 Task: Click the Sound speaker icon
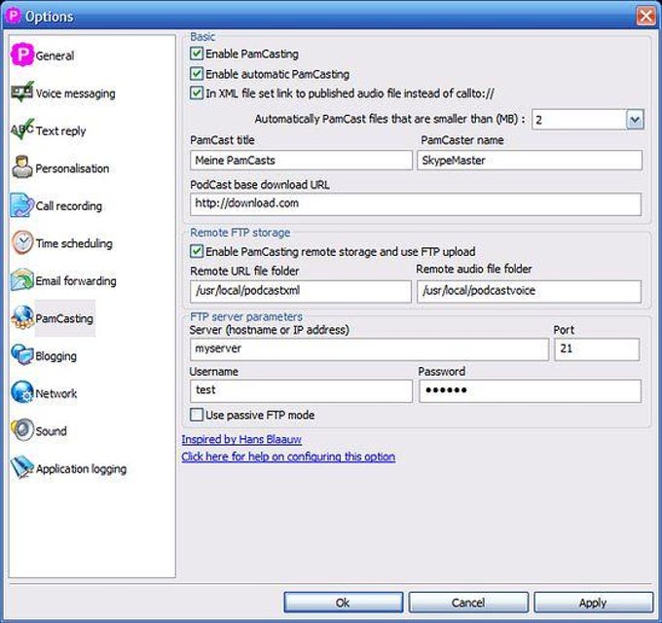point(22,429)
